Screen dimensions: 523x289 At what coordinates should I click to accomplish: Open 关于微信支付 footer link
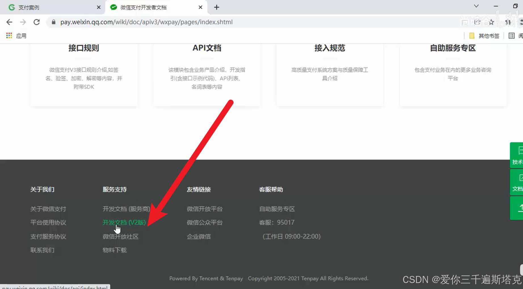(x=48, y=209)
